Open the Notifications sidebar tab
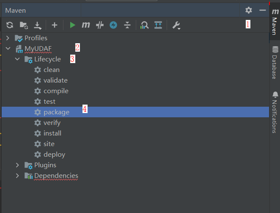This screenshot has width=280, height=213. click(x=275, y=112)
